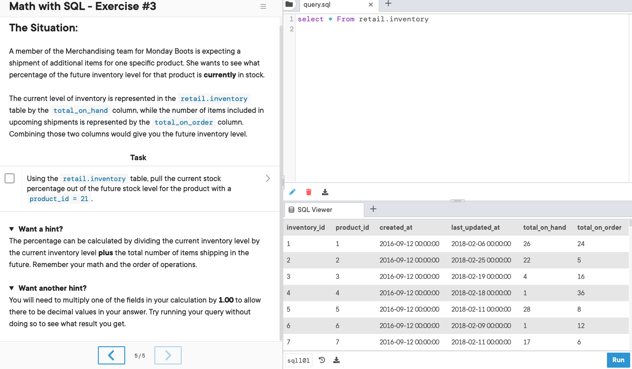
Task: Export results via bottom download icon
Action: point(336,359)
